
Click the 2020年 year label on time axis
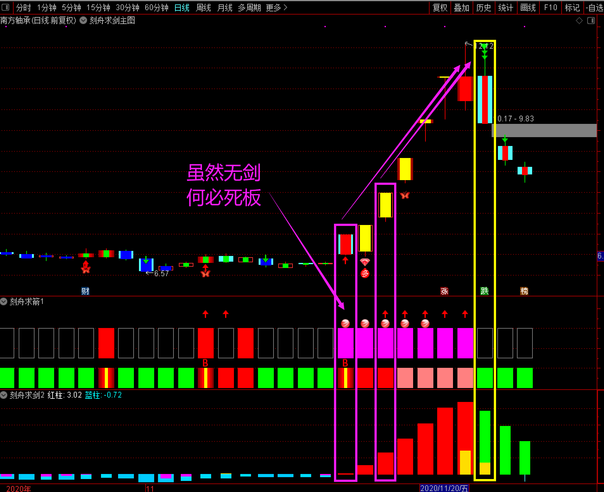pos(19,489)
